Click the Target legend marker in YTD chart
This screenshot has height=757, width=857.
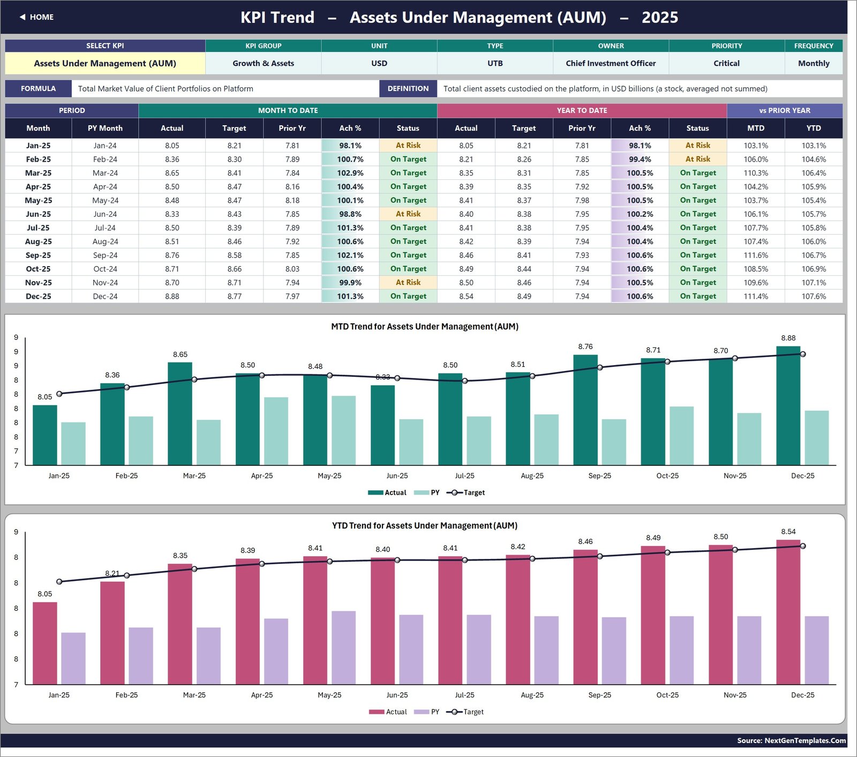pyautogui.click(x=454, y=712)
